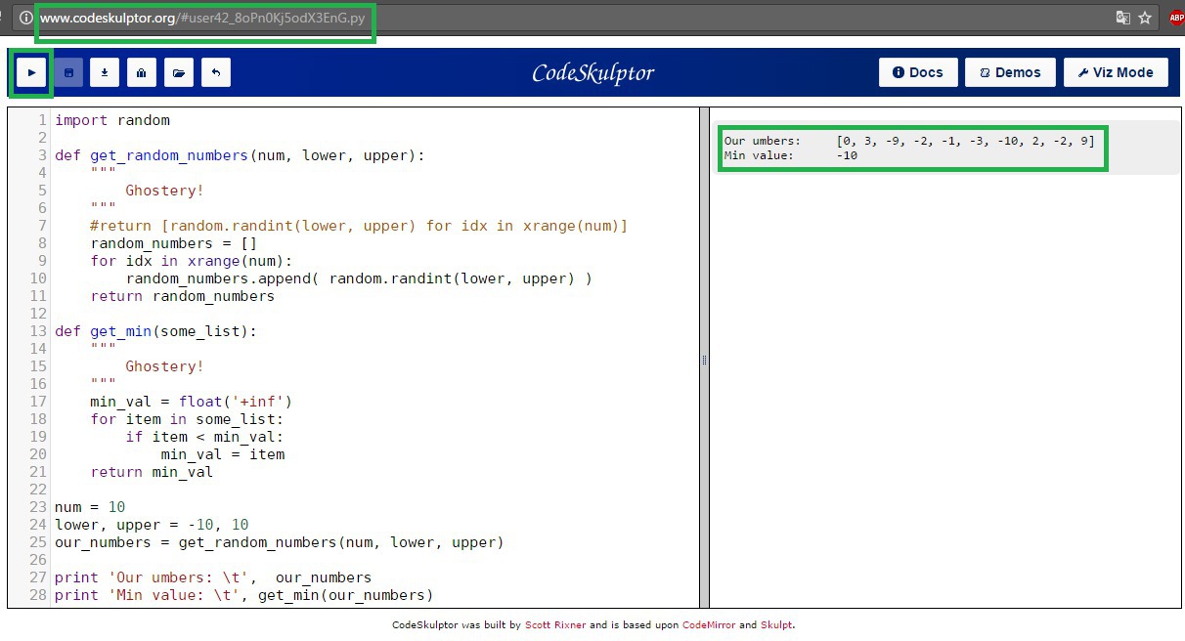The height and width of the screenshot is (641, 1185).
Task: Click the 'lower, upper = -10, 10' line
Action: (x=152, y=525)
